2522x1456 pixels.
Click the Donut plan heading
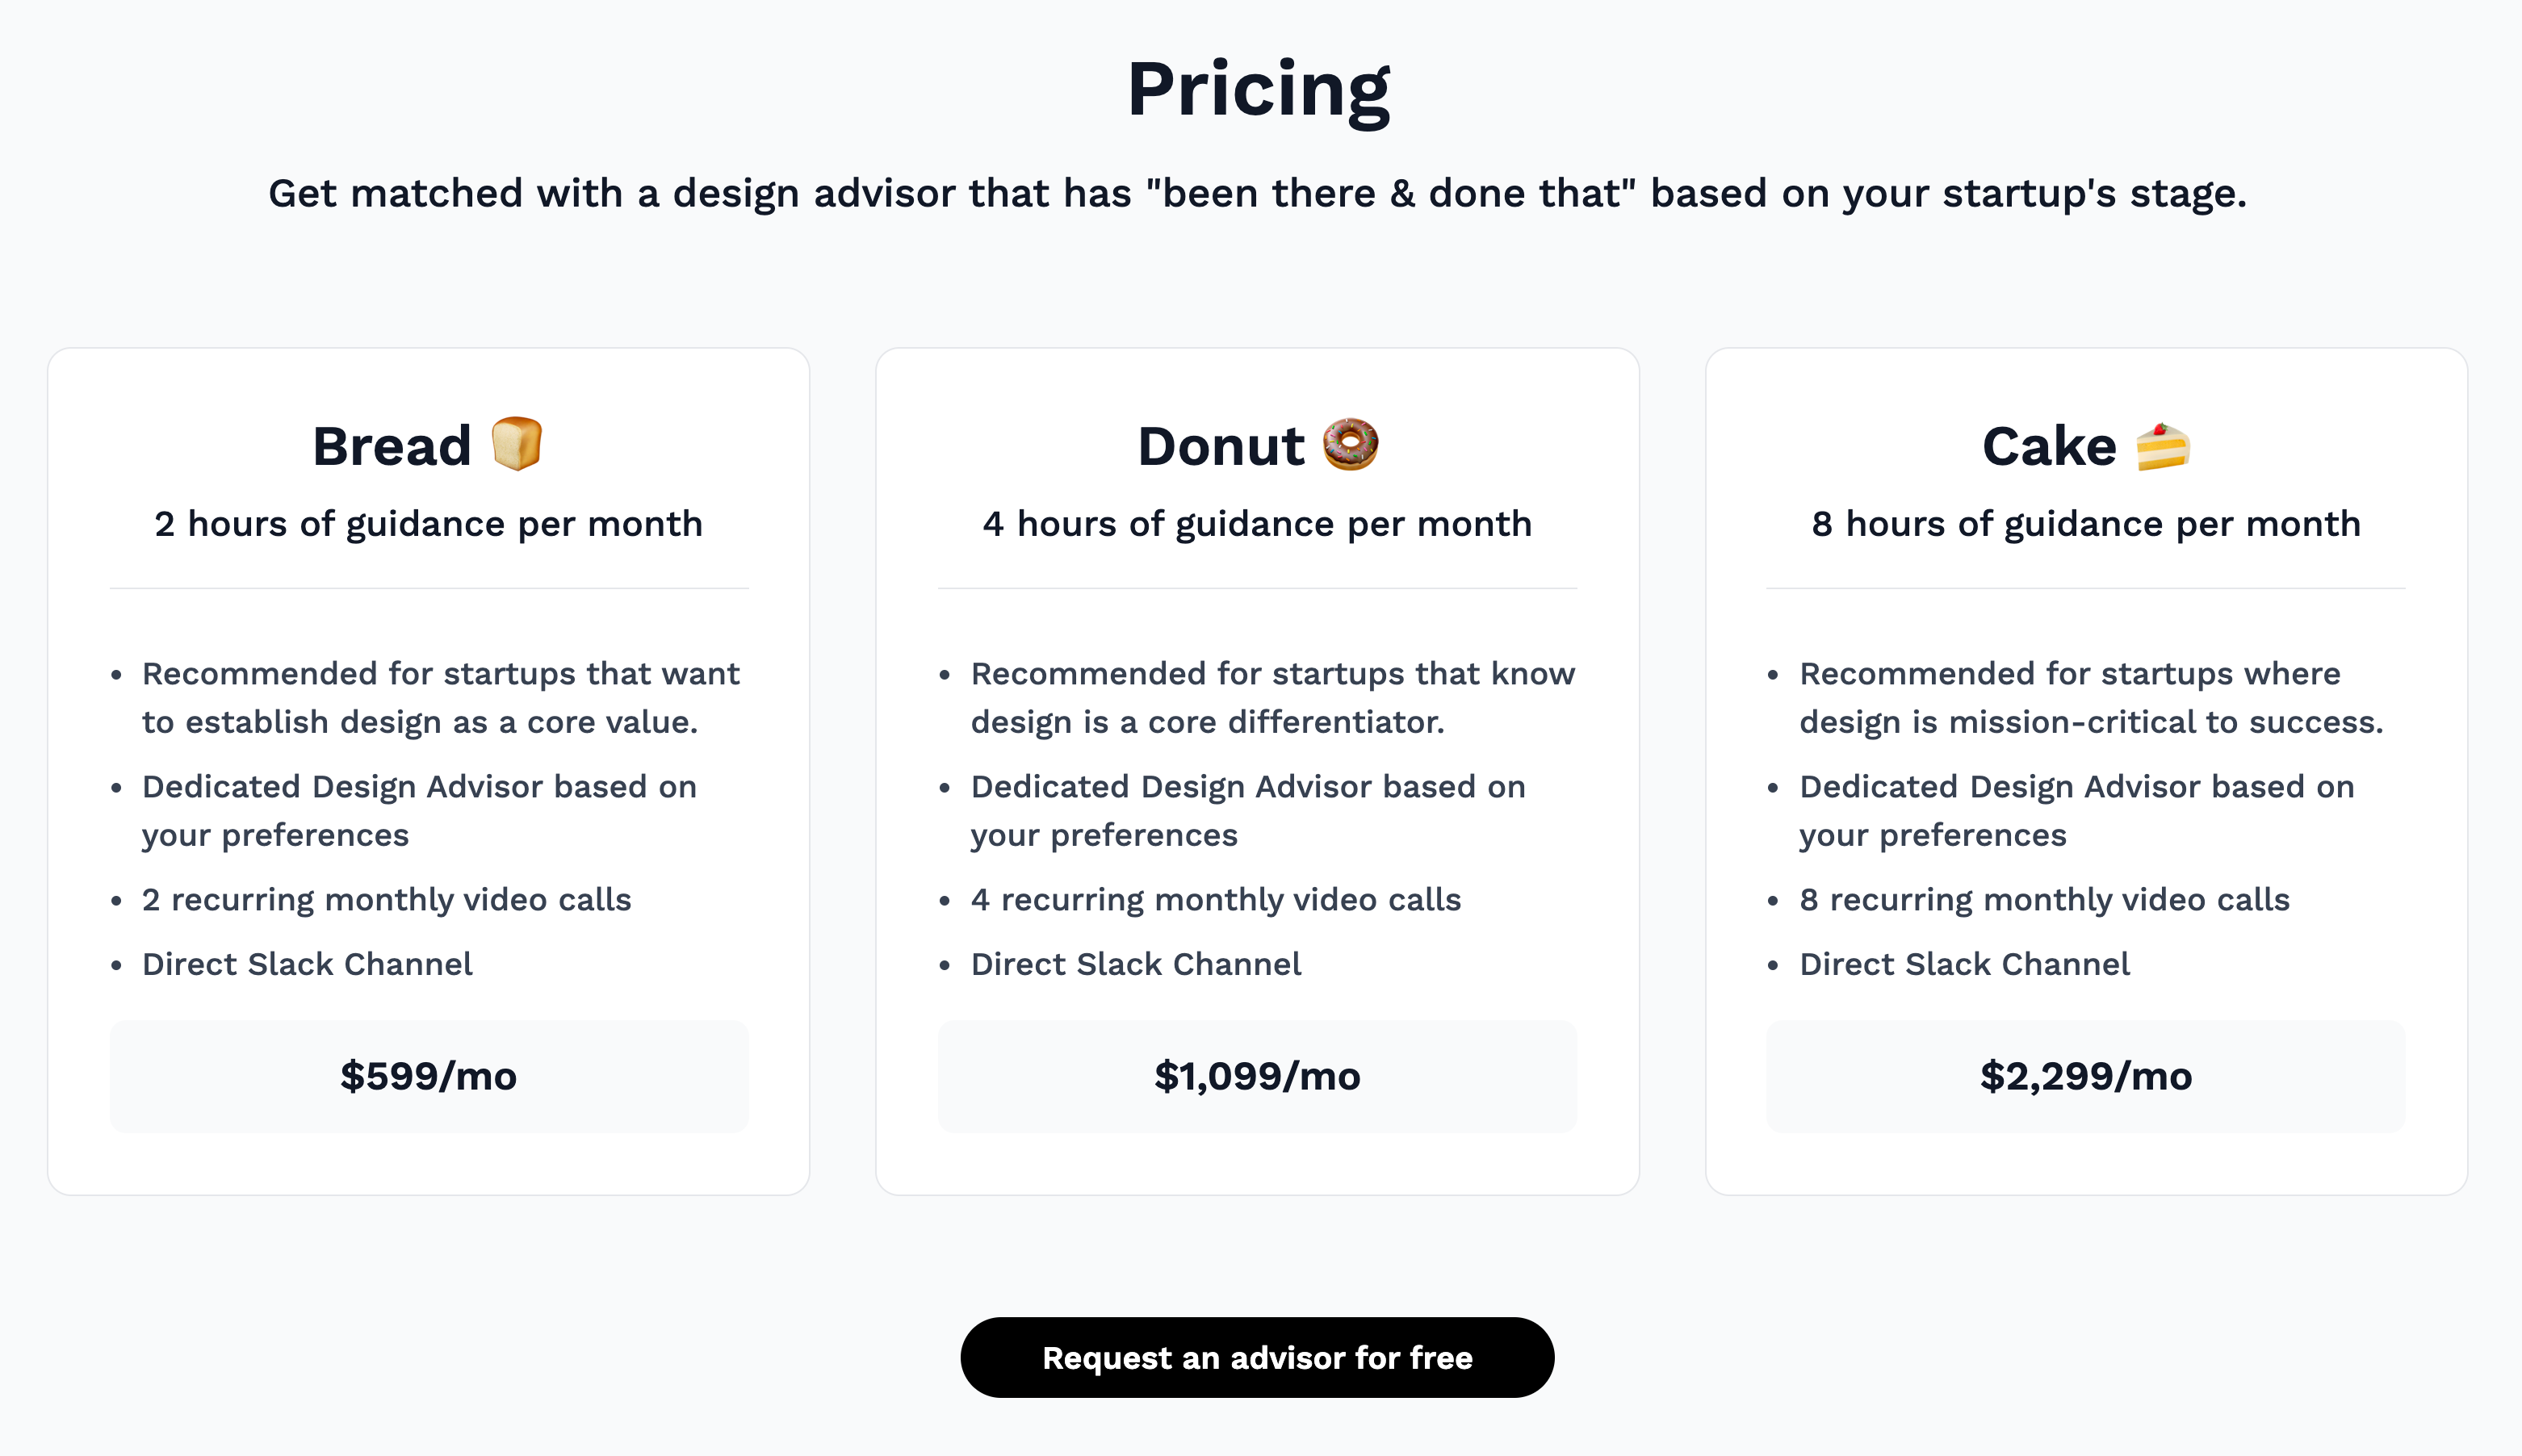[x=1221, y=446]
